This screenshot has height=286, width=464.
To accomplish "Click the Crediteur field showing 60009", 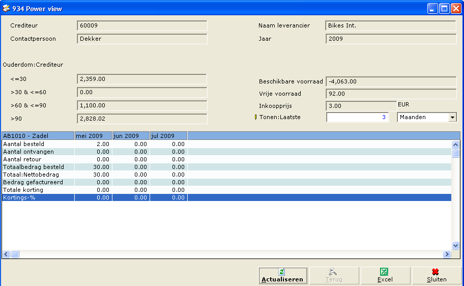I will 142,25.
